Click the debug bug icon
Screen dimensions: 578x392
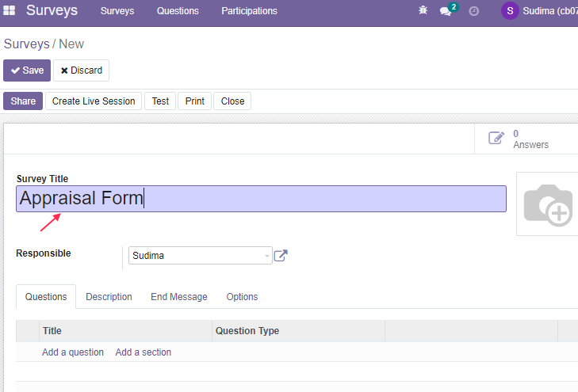pos(423,10)
